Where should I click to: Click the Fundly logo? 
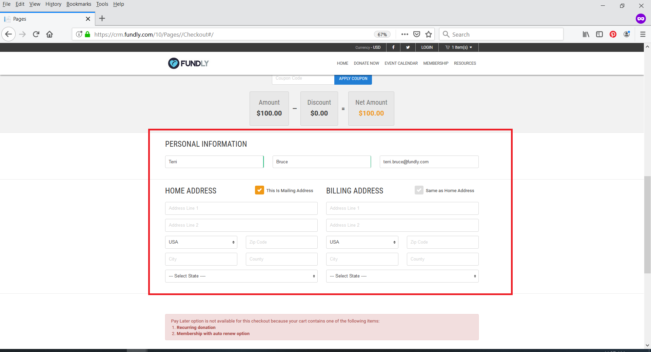(x=188, y=63)
